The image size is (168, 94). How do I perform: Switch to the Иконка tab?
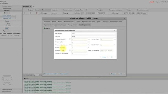(x=60, y=22)
